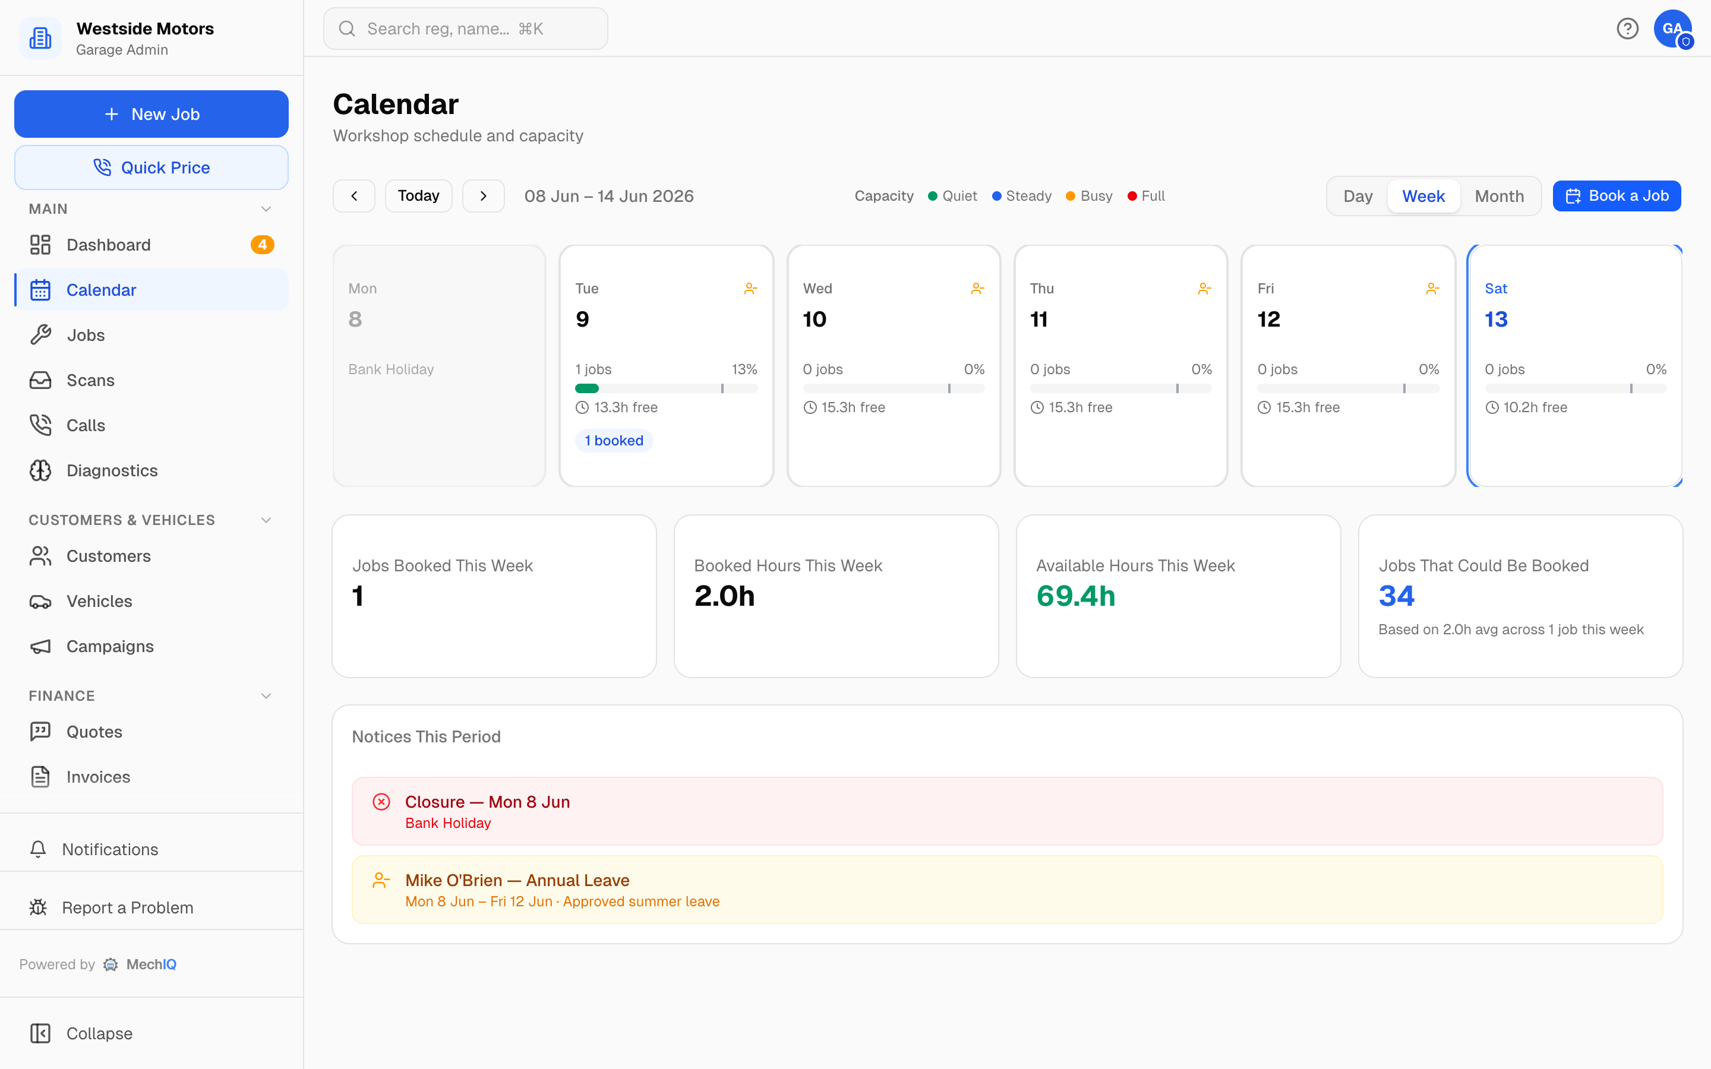Image resolution: width=1711 pixels, height=1069 pixels.
Task: Click the staff leave icon on Thu 11
Action: pos(1204,289)
